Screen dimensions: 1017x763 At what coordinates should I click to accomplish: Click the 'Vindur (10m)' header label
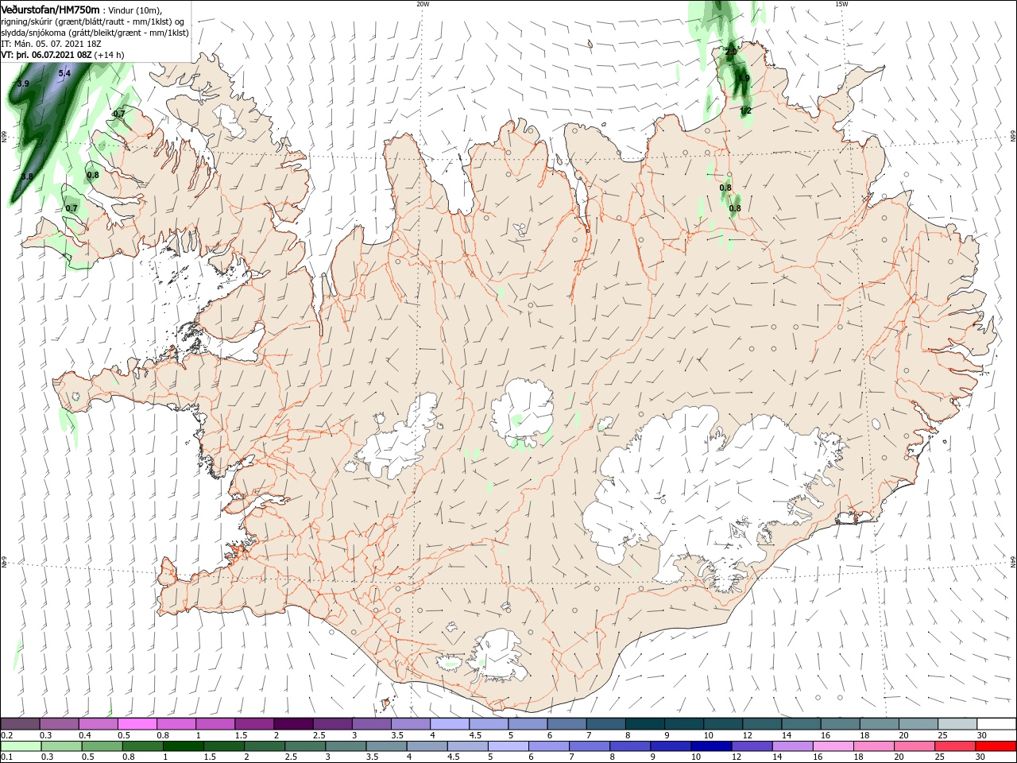pos(133,10)
